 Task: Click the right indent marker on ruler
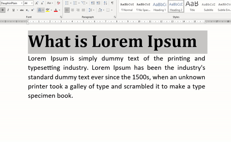[x=205, y=22]
